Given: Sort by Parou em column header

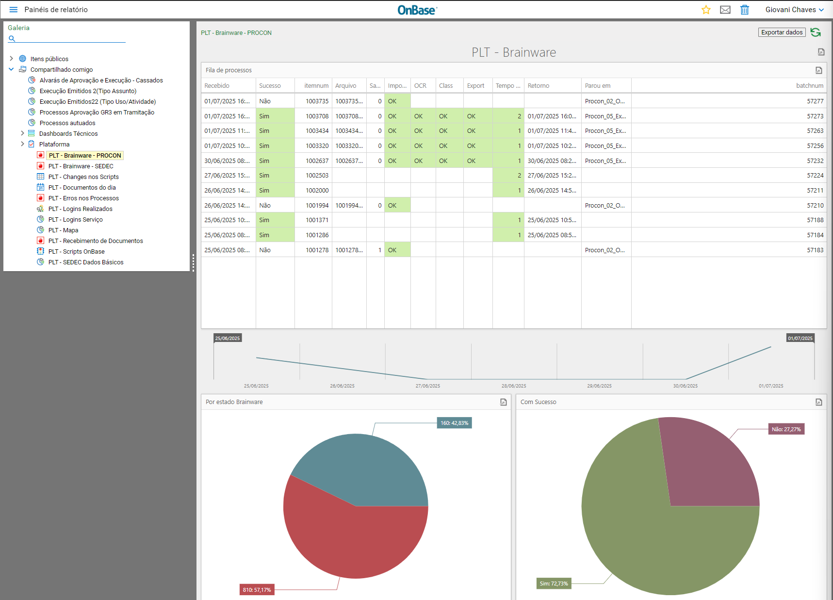Looking at the screenshot, I should (x=606, y=86).
